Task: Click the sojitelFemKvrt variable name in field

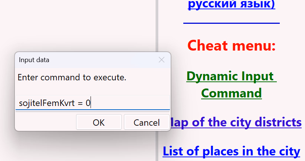Action: [45, 103]
